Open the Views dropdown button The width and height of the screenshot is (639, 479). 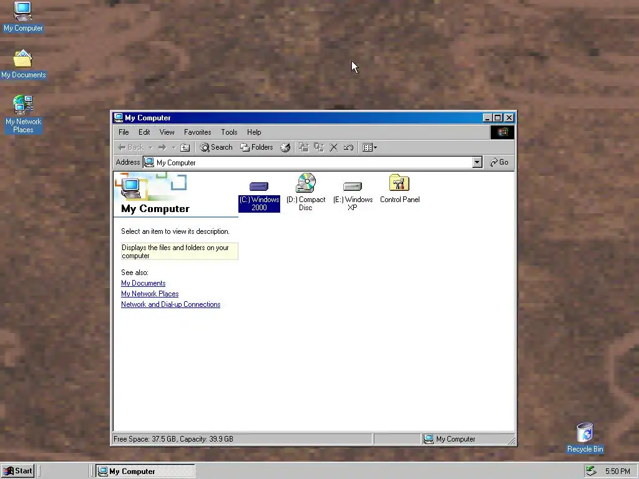pos(369,147)
